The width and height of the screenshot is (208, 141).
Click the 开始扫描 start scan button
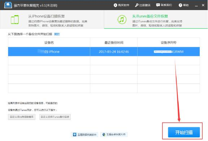(x=184, y=132)
